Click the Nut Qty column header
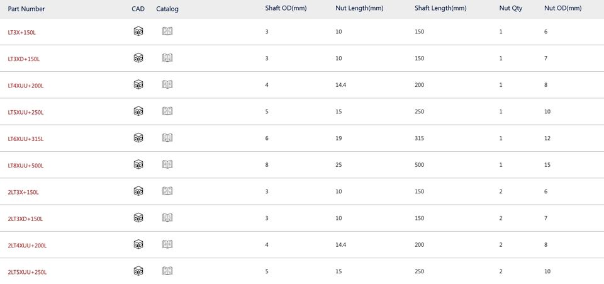 (x=511, y=8)
